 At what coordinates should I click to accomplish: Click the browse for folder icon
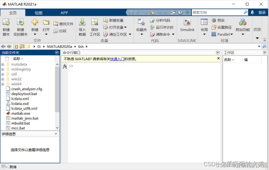pos(22,46)
